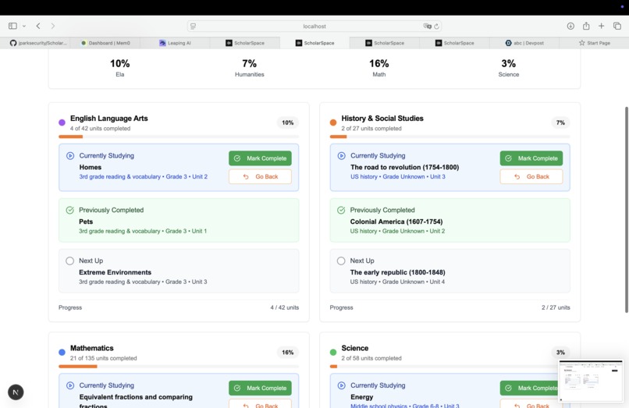This screenshot has height=408, width=629.
Task: Click the translate icon in address bar
Action: pos(427,26)
